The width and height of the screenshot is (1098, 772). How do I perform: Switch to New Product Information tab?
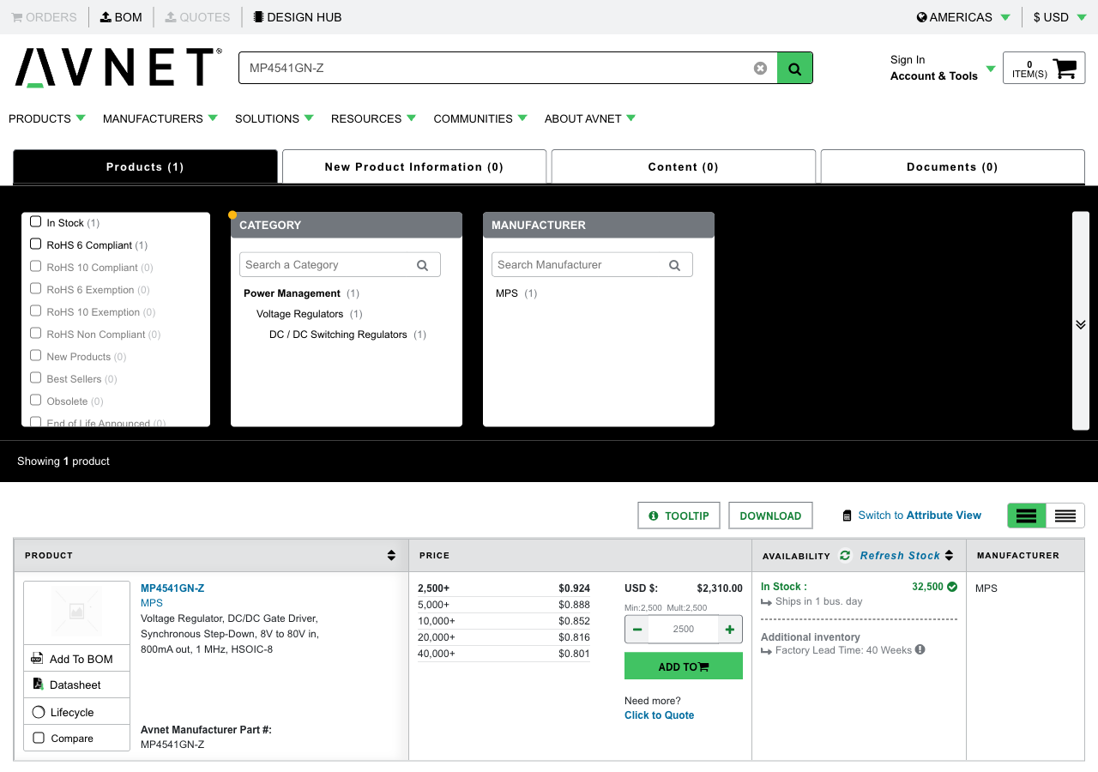[414, 166]
